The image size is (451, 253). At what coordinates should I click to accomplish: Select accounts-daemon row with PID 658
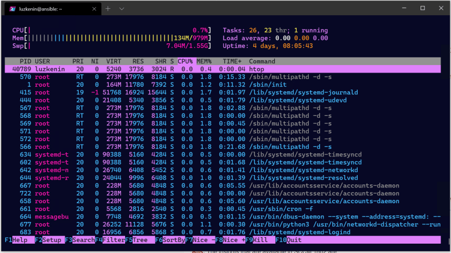coord(223,201)
